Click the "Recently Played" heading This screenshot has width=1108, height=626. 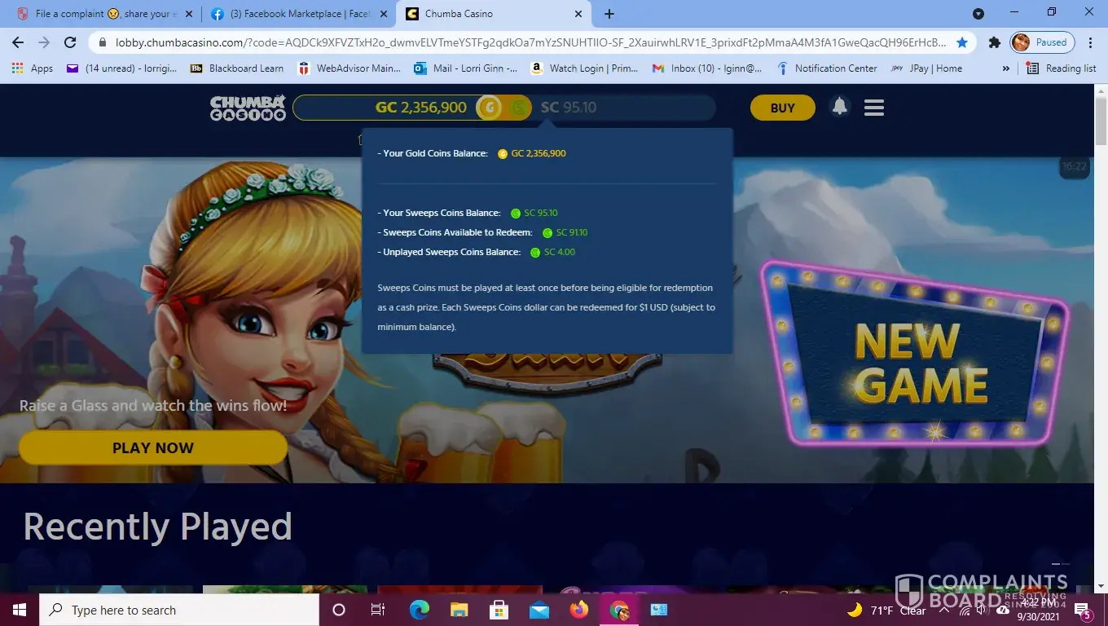coord(157,527)
